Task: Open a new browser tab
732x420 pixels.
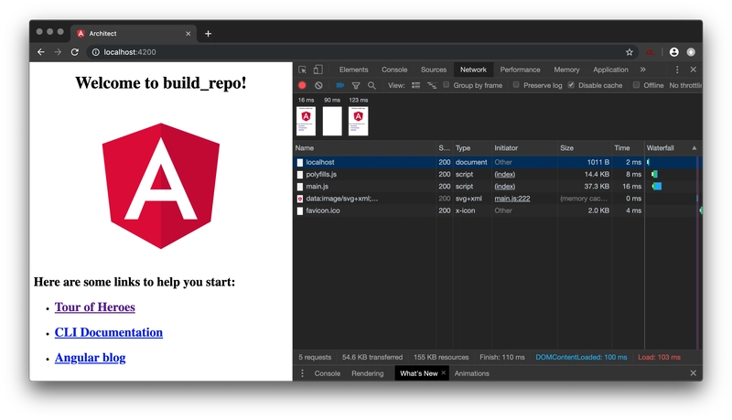Action: 209,34
